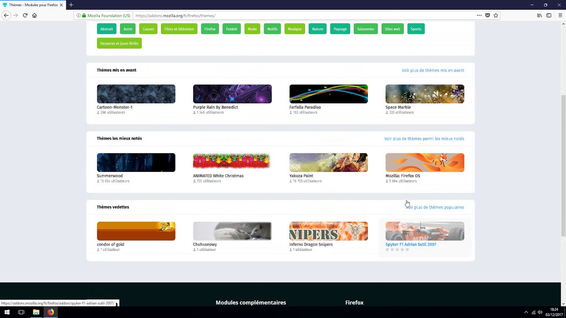Bookmark this page with star icon

[496, 15]
